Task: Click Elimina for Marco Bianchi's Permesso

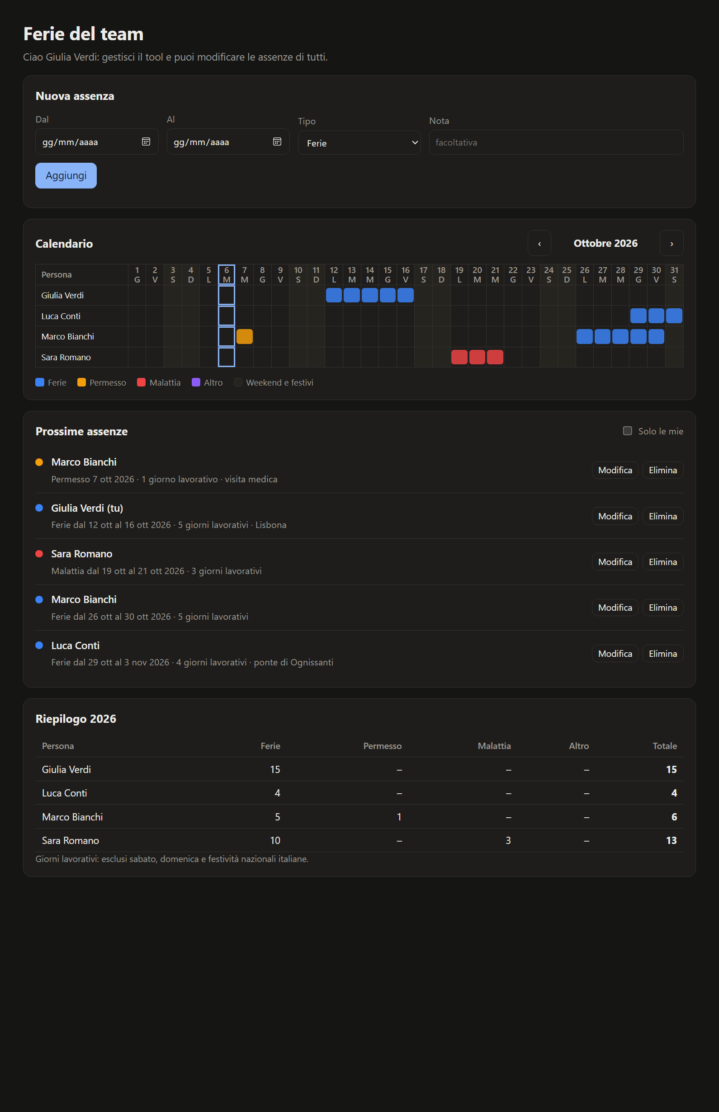Action: click(662, 470)
